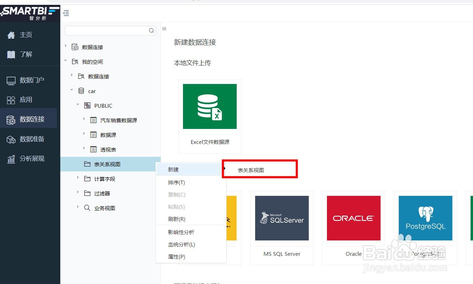
Task: Open 应用 in the sidebar
Action: (26, 100)
